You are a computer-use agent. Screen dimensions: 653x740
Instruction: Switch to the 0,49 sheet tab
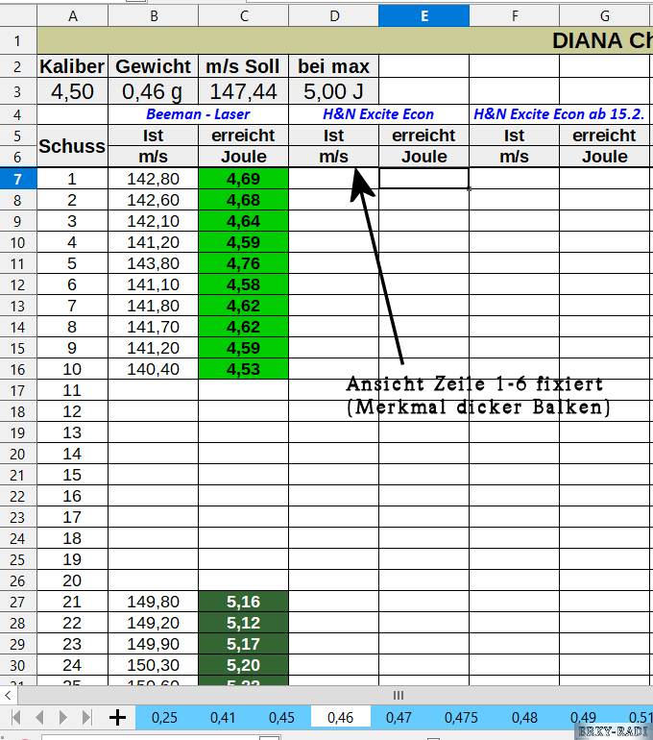pyautogui.click(x=583, y=718)
